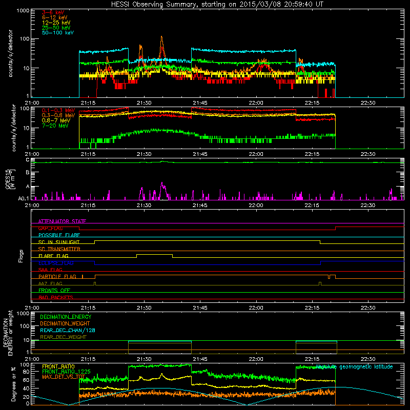Select the 50-100 keV legend label
This screenshot has width=410, height=410.
[58, 33]
